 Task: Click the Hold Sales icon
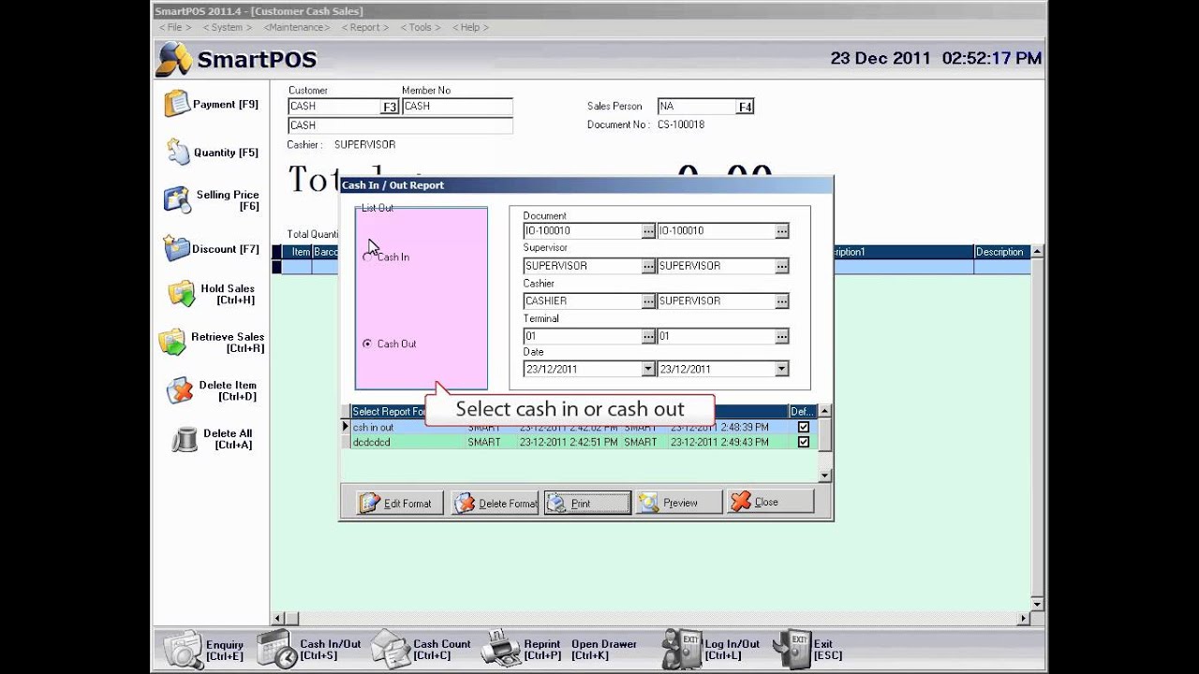(x=182, y=293)
